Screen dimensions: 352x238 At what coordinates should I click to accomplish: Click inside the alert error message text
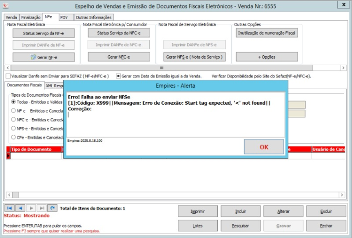[176, 114]
